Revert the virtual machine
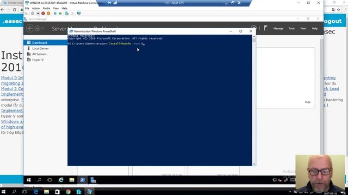Viewport: 348px width, 195px height. pyautogui.click(x=72, y=14)
